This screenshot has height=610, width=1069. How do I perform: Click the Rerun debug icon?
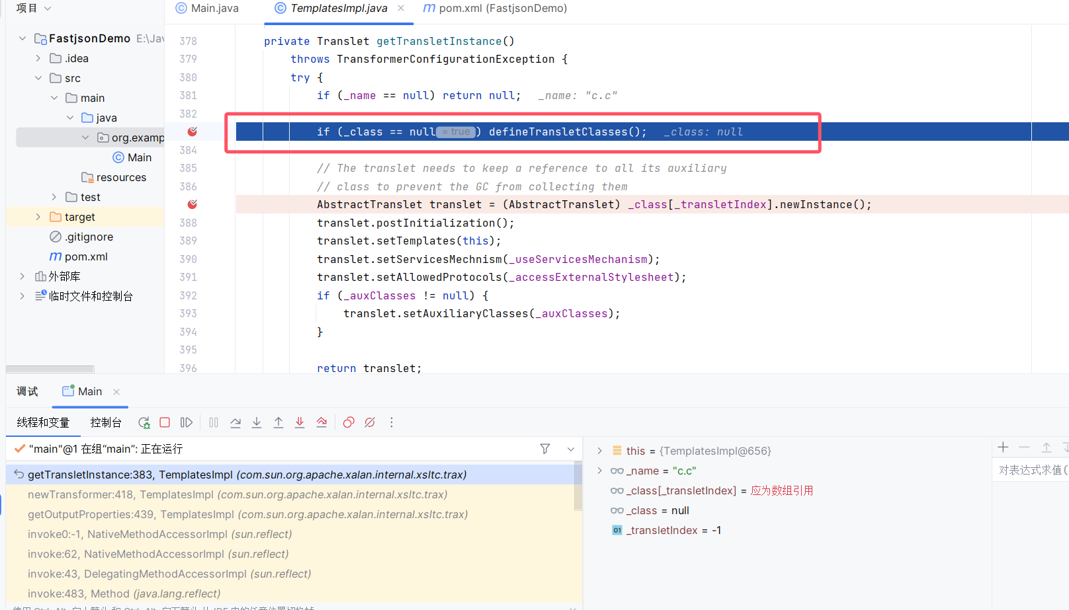(144, 422)
